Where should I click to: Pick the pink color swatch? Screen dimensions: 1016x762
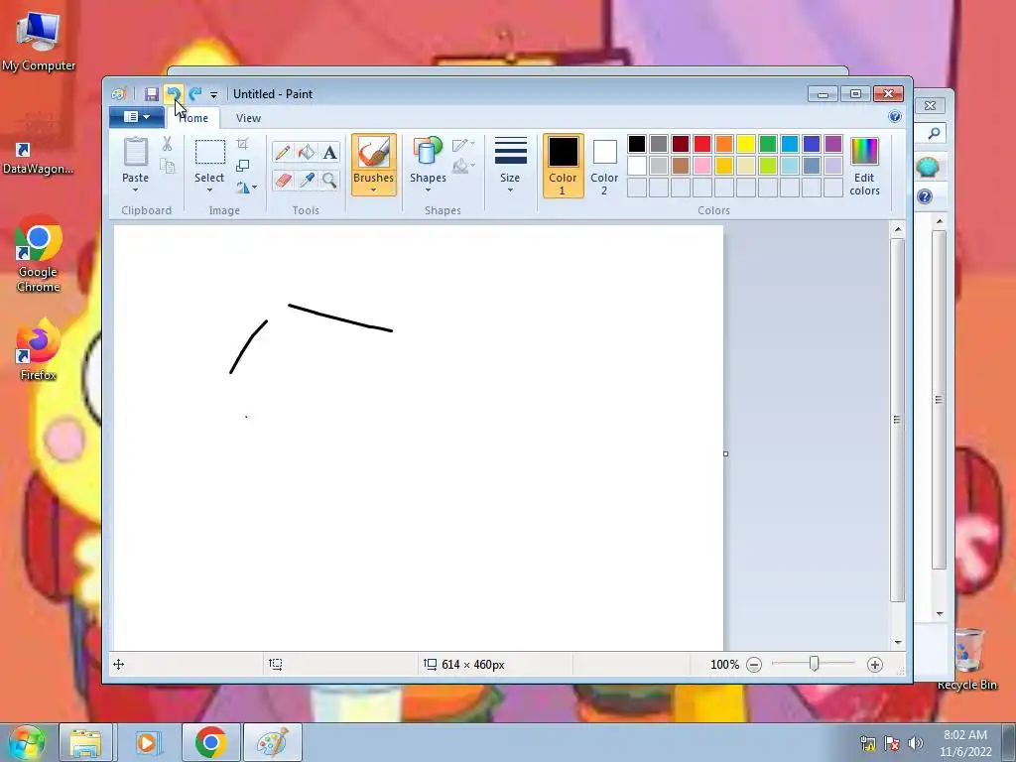point(702,166)
